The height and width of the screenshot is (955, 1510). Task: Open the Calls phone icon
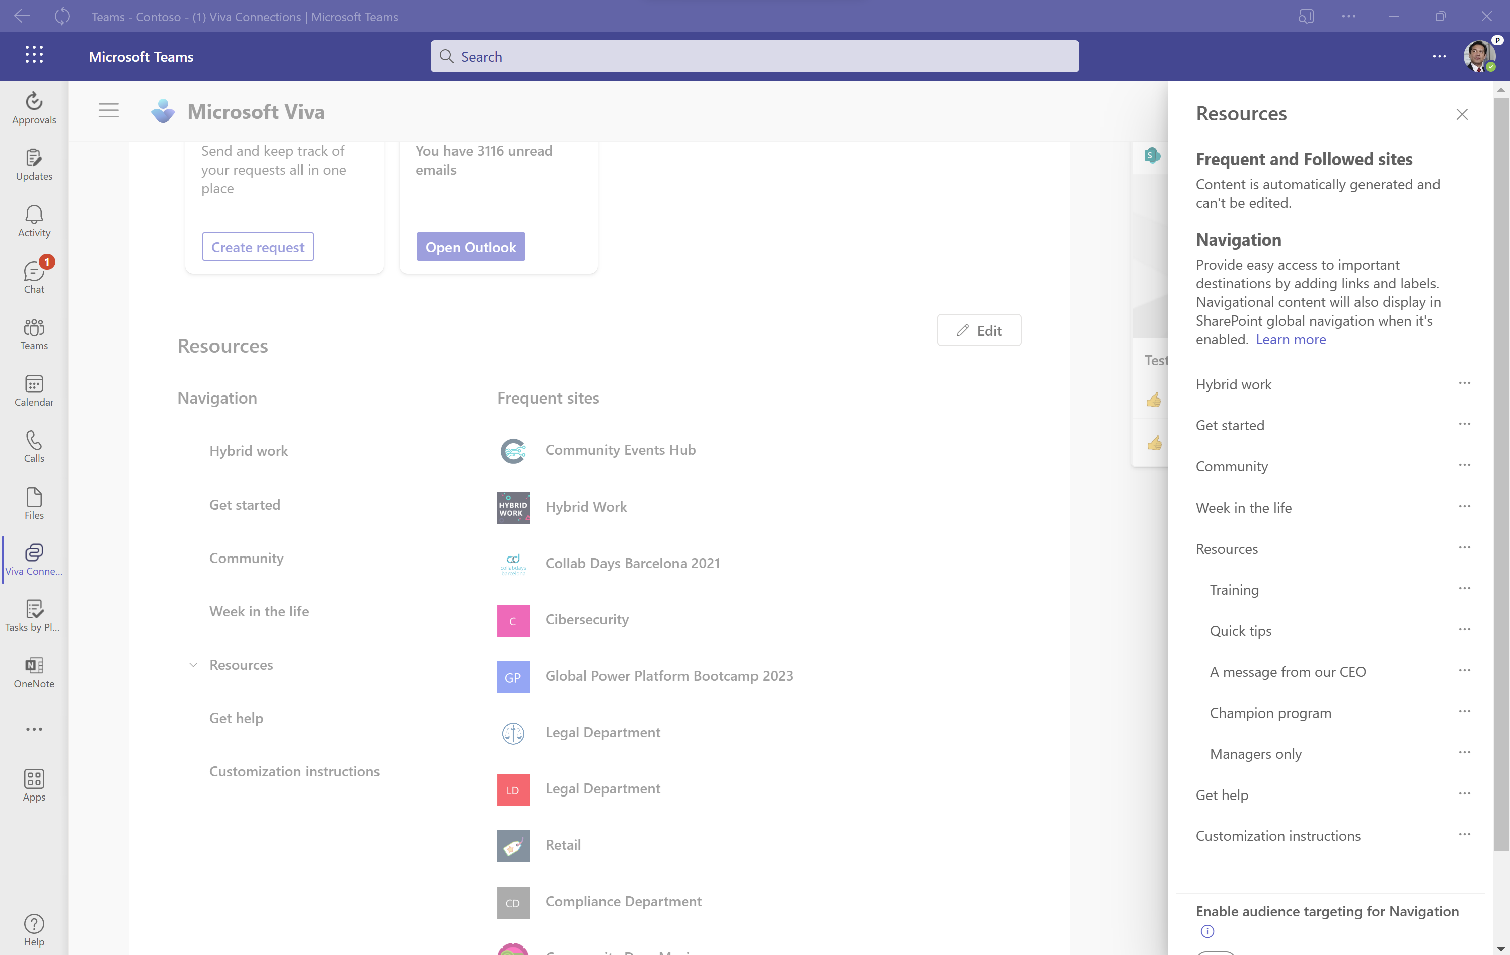[x=34, y=446]
